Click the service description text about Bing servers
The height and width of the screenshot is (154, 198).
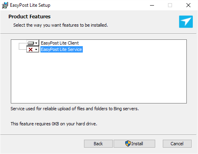pyautogui.click(x=74, y=109)
